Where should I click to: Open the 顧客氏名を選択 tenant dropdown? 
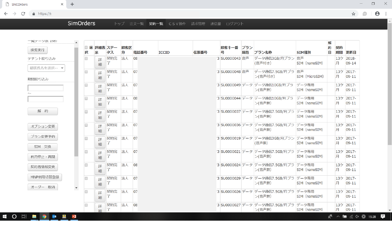tap(46, 68)
